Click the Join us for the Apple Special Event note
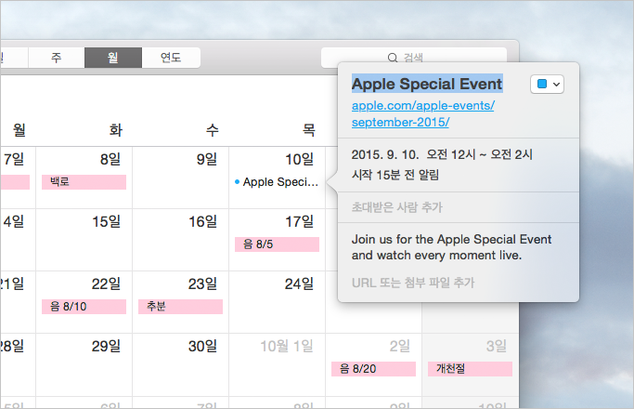Screen dimensions: 634x409 451,247
